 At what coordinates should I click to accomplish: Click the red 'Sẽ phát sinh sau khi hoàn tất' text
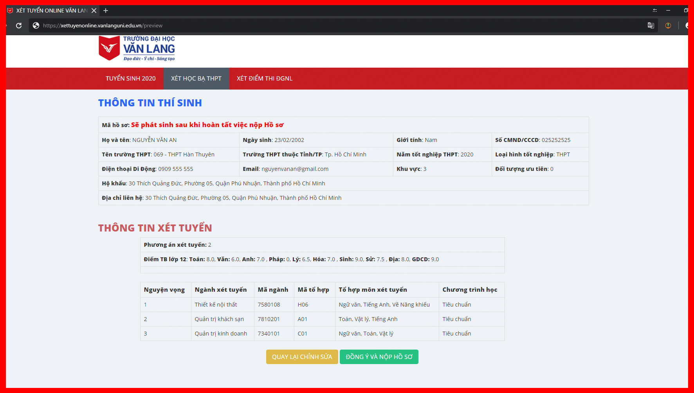coord(207,125)
